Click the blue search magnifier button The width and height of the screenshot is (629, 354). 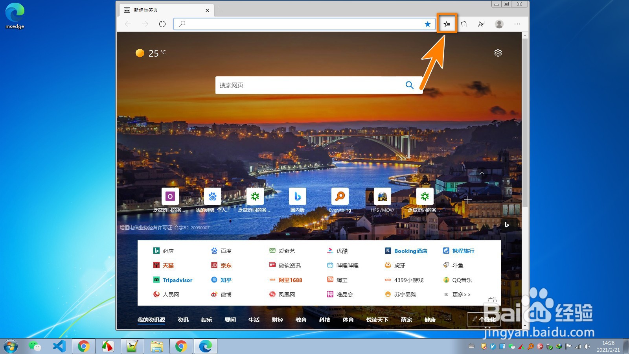pos(409,85)
